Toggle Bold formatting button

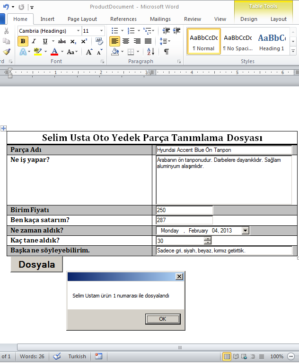23,41
